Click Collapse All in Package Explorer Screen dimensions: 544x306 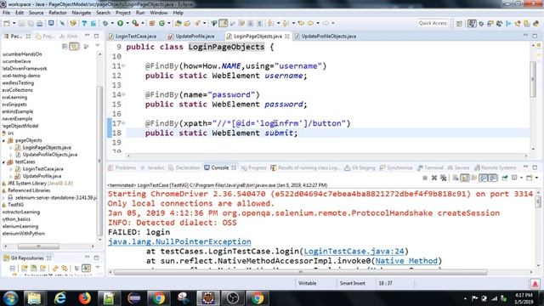[x=65, y=46]
